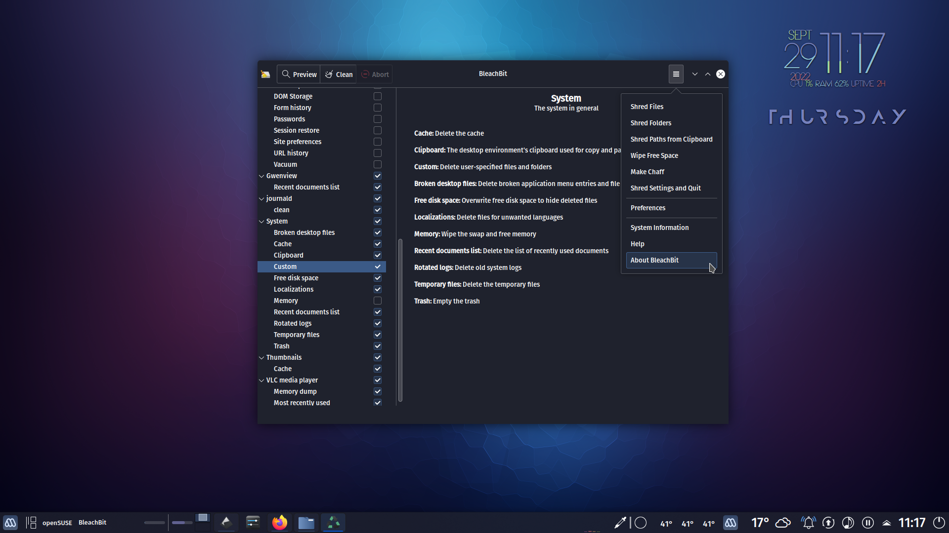Click the system updates icon in the tray
The width and height of the screenshot is (949, 533).
(x=828, y=523)
